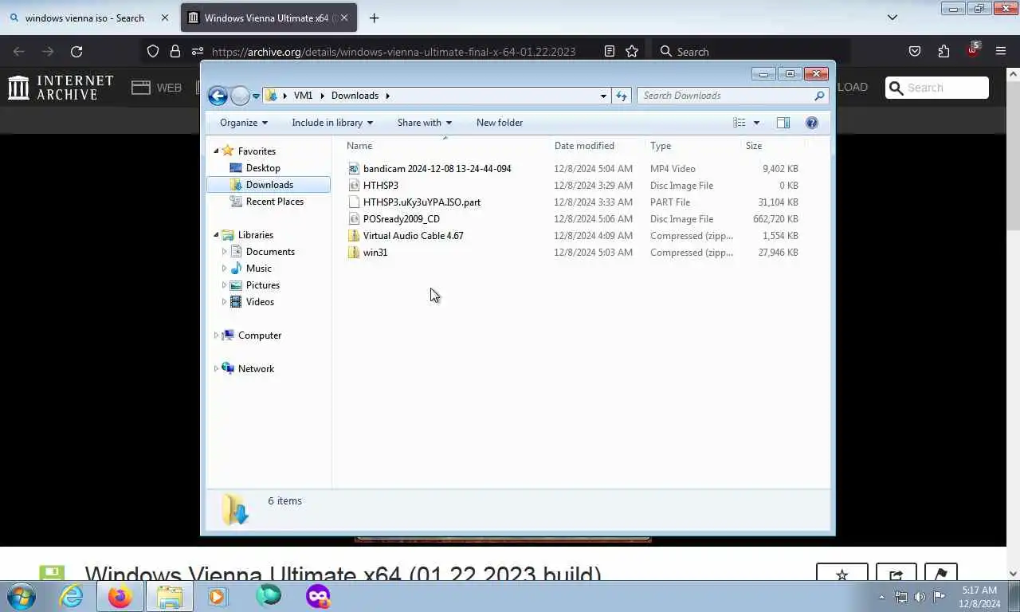Collapse the Libraries group

click(x=216, y=235)
